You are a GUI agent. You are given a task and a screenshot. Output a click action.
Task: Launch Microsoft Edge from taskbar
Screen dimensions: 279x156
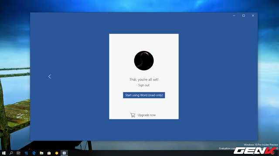point(34,153)
